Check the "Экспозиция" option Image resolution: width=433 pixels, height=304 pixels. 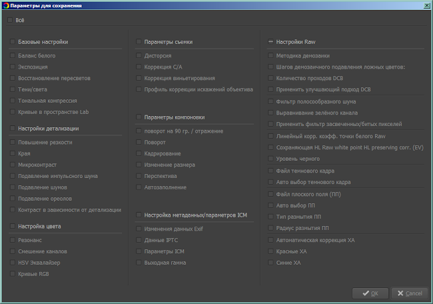13,67
